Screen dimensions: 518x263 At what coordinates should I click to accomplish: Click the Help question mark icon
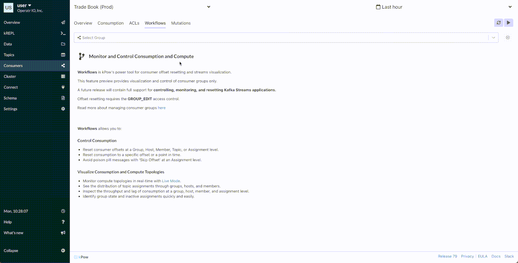tap(63, 222)
